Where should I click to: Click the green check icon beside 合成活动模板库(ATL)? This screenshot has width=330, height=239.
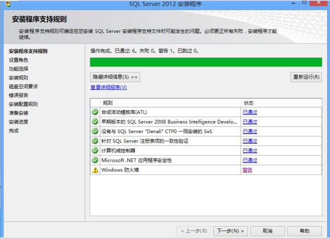95,112
